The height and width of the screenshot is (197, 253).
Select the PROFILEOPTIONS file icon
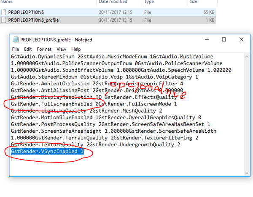(4, 12)
